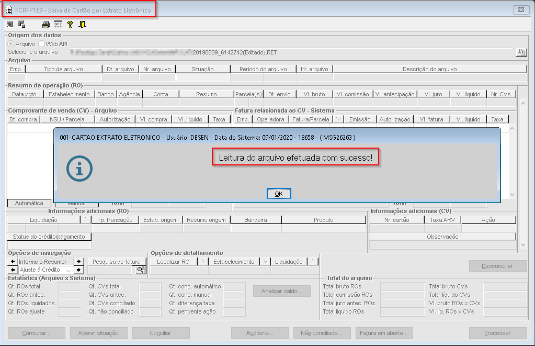Click the Localizar RO button

[x=173, y=262]
